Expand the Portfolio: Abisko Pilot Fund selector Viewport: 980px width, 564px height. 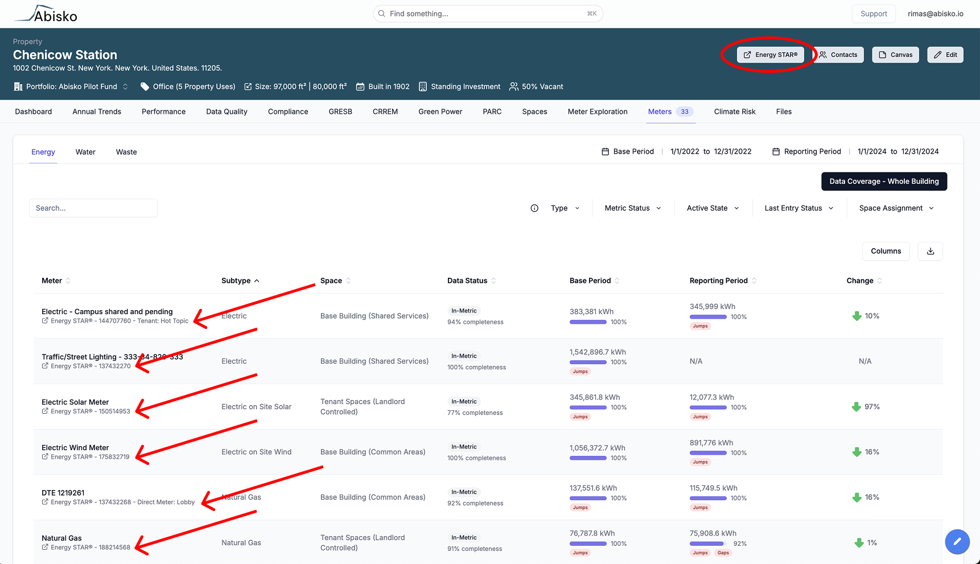coord(125,87)
